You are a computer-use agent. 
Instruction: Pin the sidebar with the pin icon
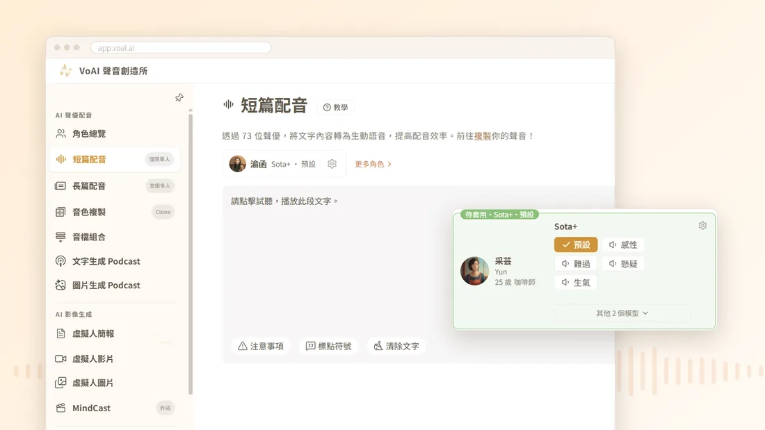(x=179, y=97)
